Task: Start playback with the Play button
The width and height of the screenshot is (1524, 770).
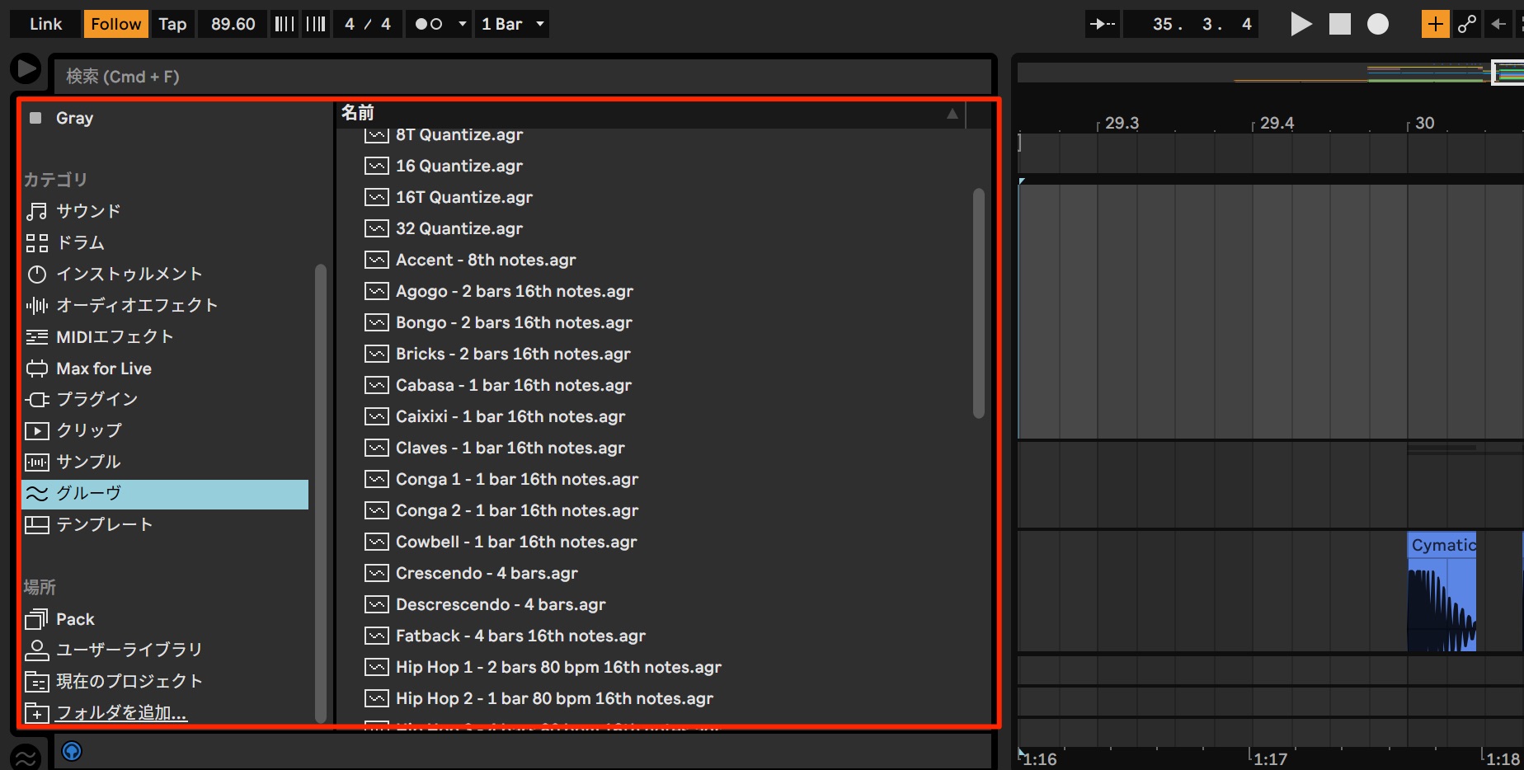Action: point(1301,24)
